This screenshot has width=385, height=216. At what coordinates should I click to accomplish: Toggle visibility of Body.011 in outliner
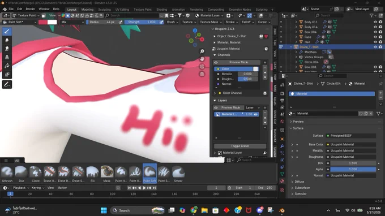click(375, 22)
